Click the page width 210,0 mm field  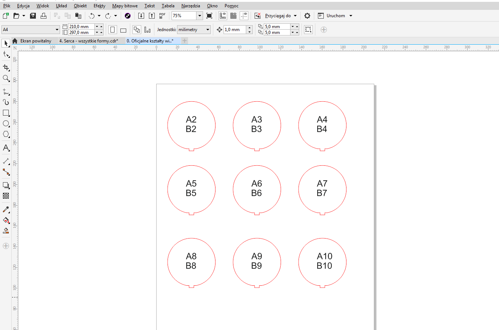pyautogui.click(x=81, y=27)
